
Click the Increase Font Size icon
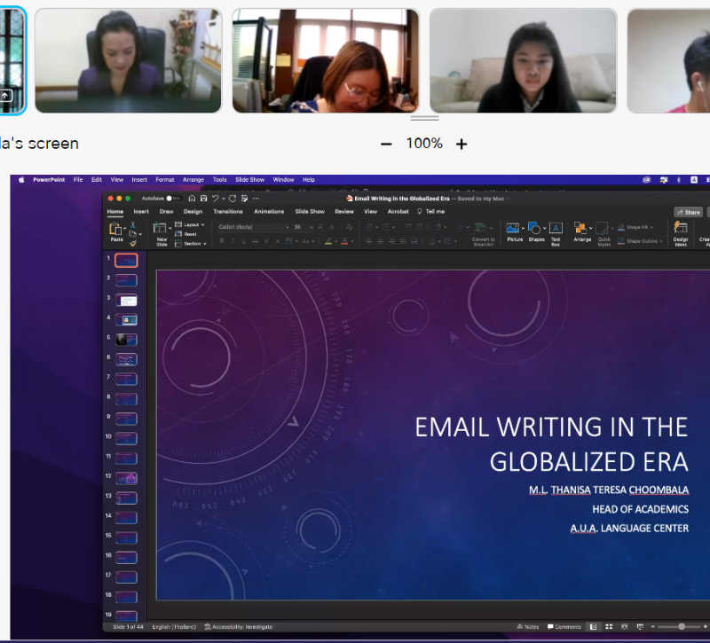click(x=320, y=227)
